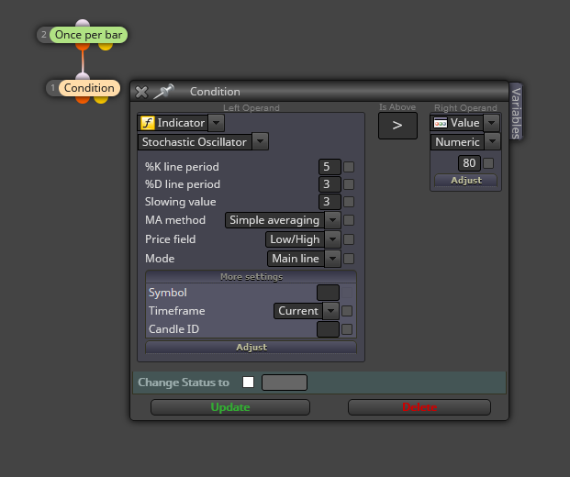Toggle checkbox next to %K line period

pos(349,167)
